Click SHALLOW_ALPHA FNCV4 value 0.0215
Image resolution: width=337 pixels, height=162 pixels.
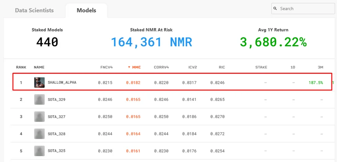coord(105,83)
